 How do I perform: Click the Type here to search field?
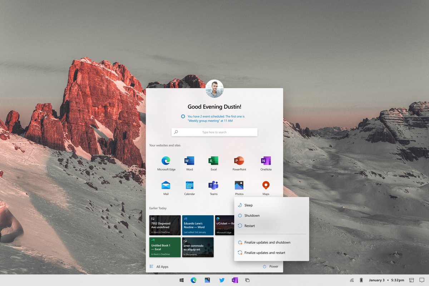pyautogui.click(x=214, y=132)
